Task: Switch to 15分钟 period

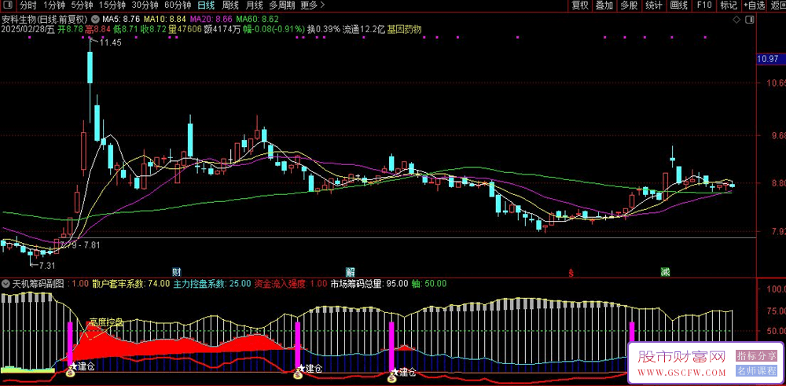Action: (112, 6)
